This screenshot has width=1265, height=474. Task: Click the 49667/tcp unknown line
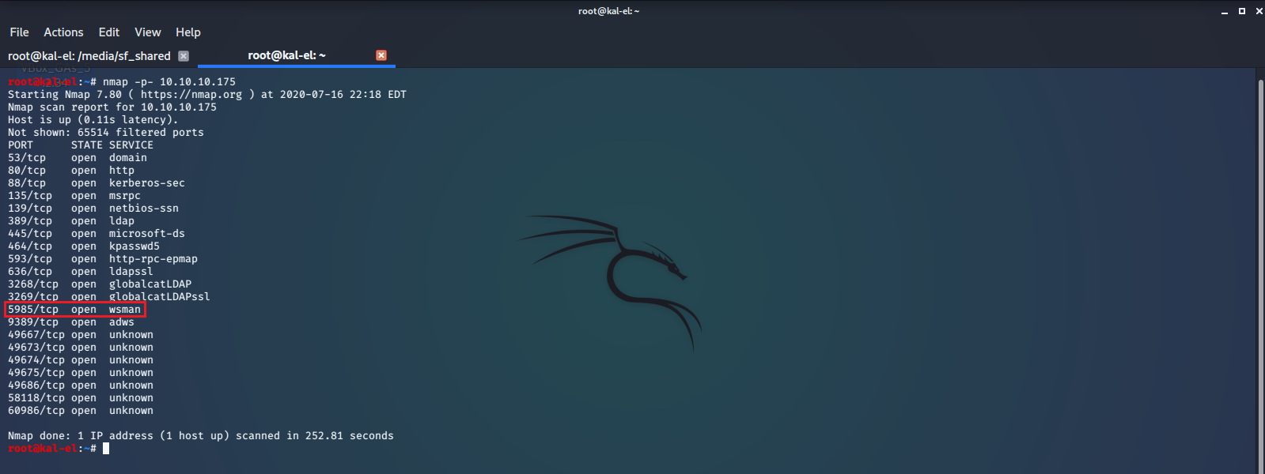[x=81, y=335]
